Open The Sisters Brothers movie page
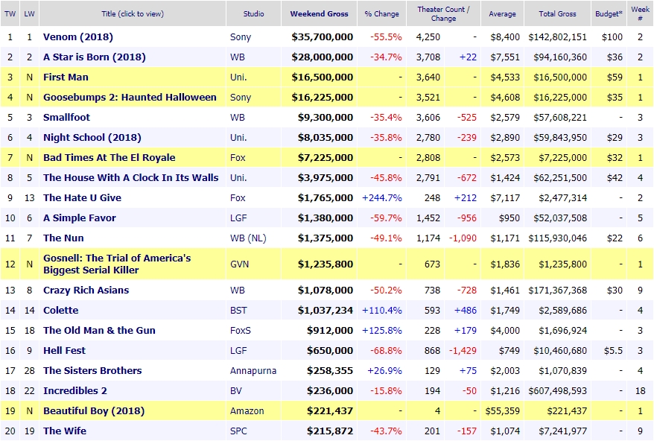 click(92, 370)
